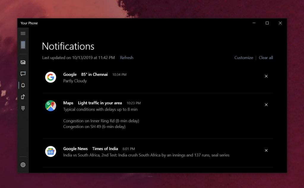This screenshot has width=304, height=188.
Task: Select the Notifications bell in the sidebar
Action: click(23, 85)
